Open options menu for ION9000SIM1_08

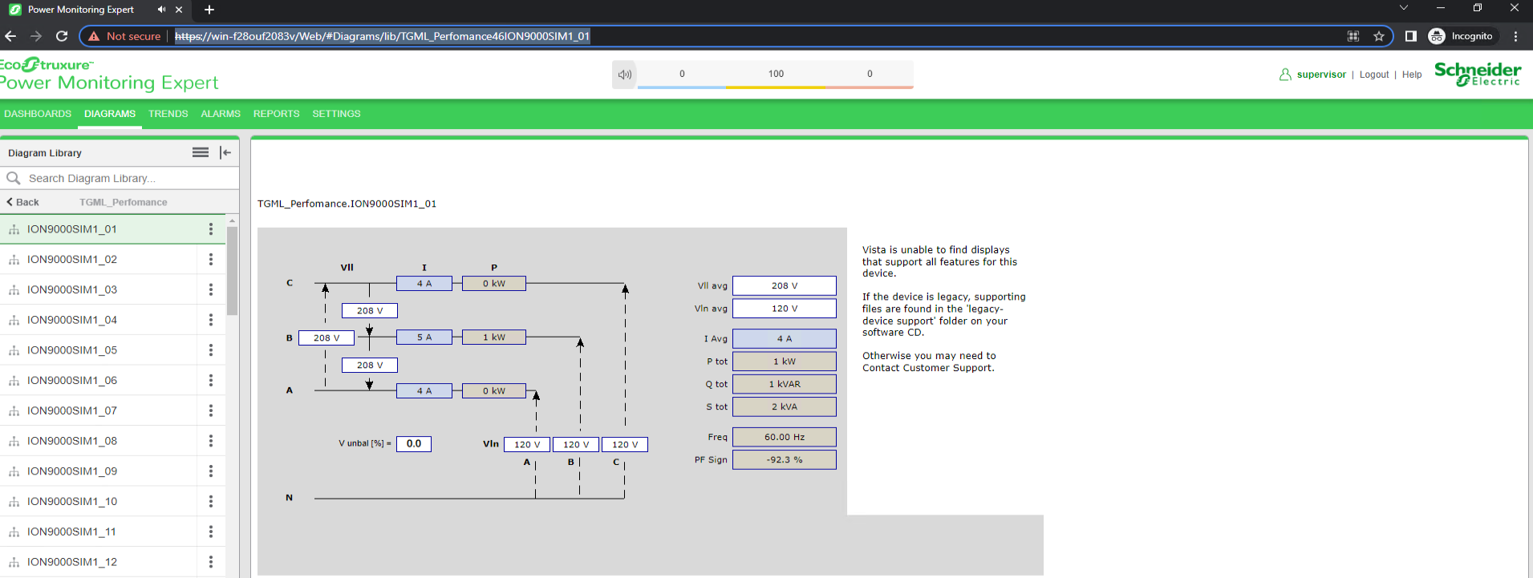[211, 441]
